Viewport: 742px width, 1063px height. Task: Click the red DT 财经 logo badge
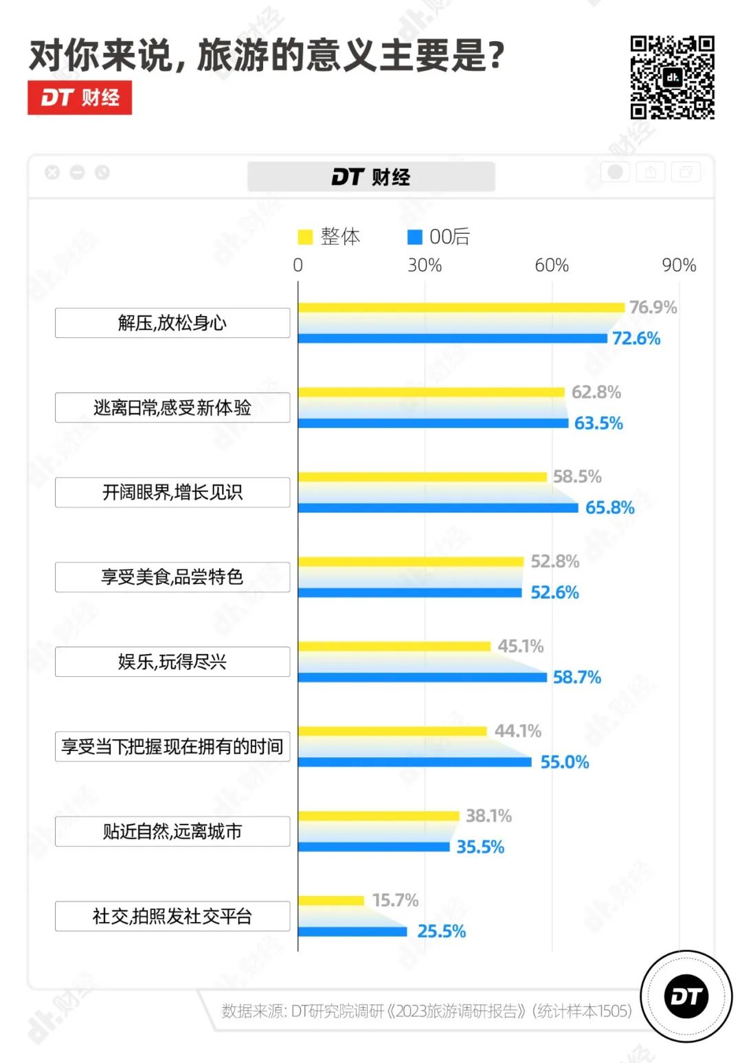tap(80, 98)
